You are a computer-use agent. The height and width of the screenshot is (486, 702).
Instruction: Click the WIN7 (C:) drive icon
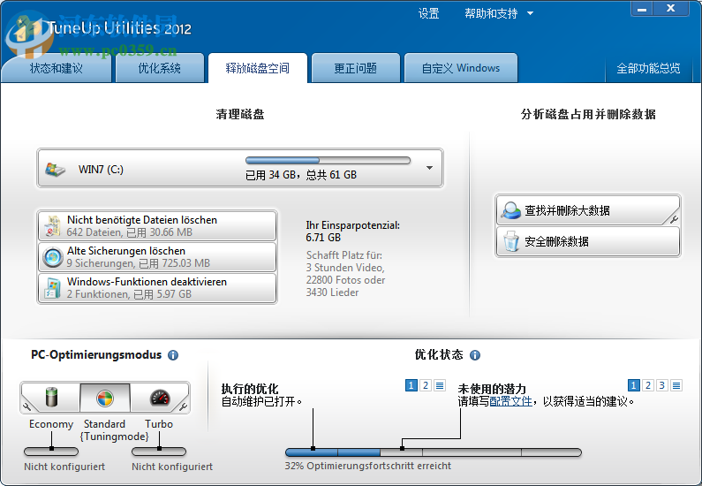point(55,170)
